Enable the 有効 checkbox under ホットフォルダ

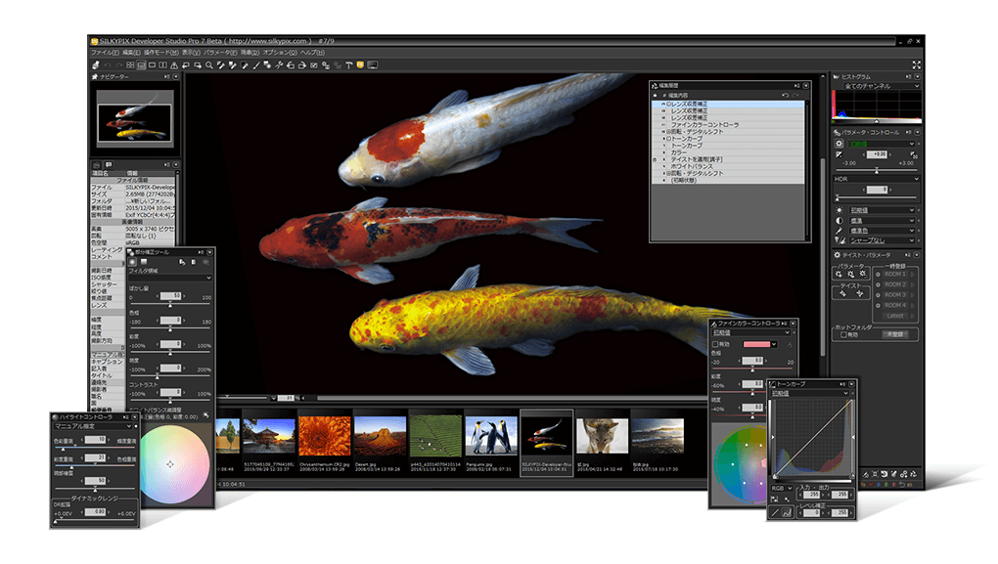point(843,333)
